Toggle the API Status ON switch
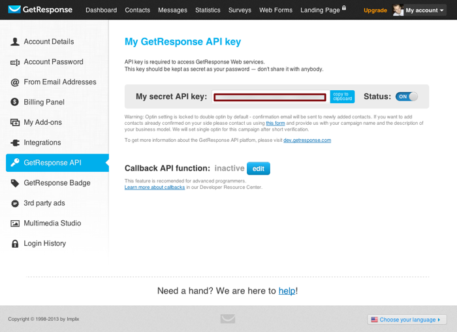Image resolution: width=457 pixels, height=332 pixels. point(407,97)
